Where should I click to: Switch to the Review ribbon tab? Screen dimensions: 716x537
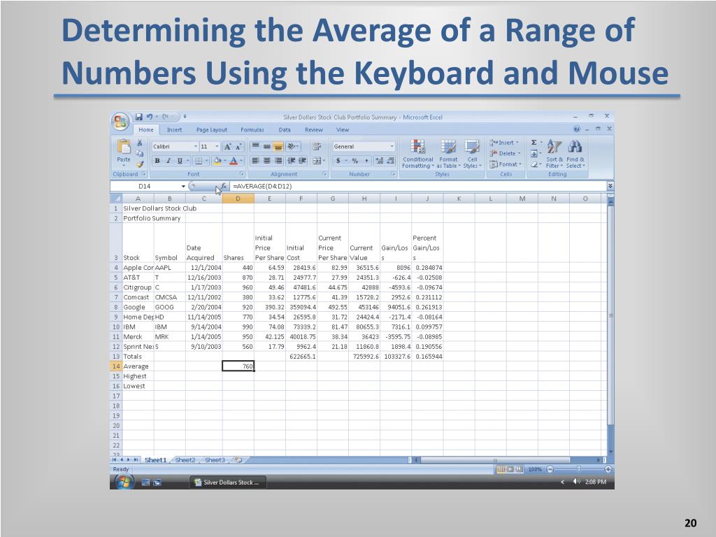(314, 130)
